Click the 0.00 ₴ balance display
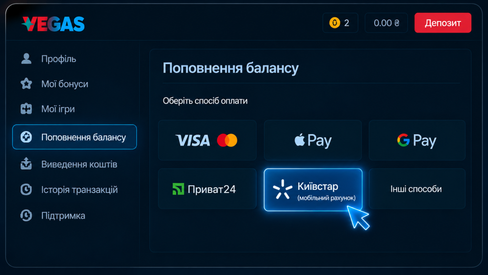The width and height of the screenshot is (488, 275). point(386,23)
